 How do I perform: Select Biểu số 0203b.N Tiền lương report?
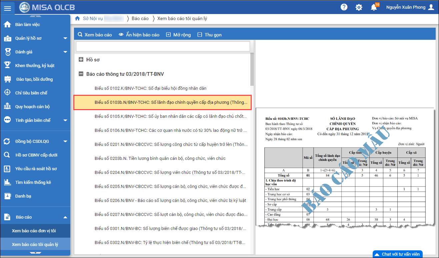160,158
